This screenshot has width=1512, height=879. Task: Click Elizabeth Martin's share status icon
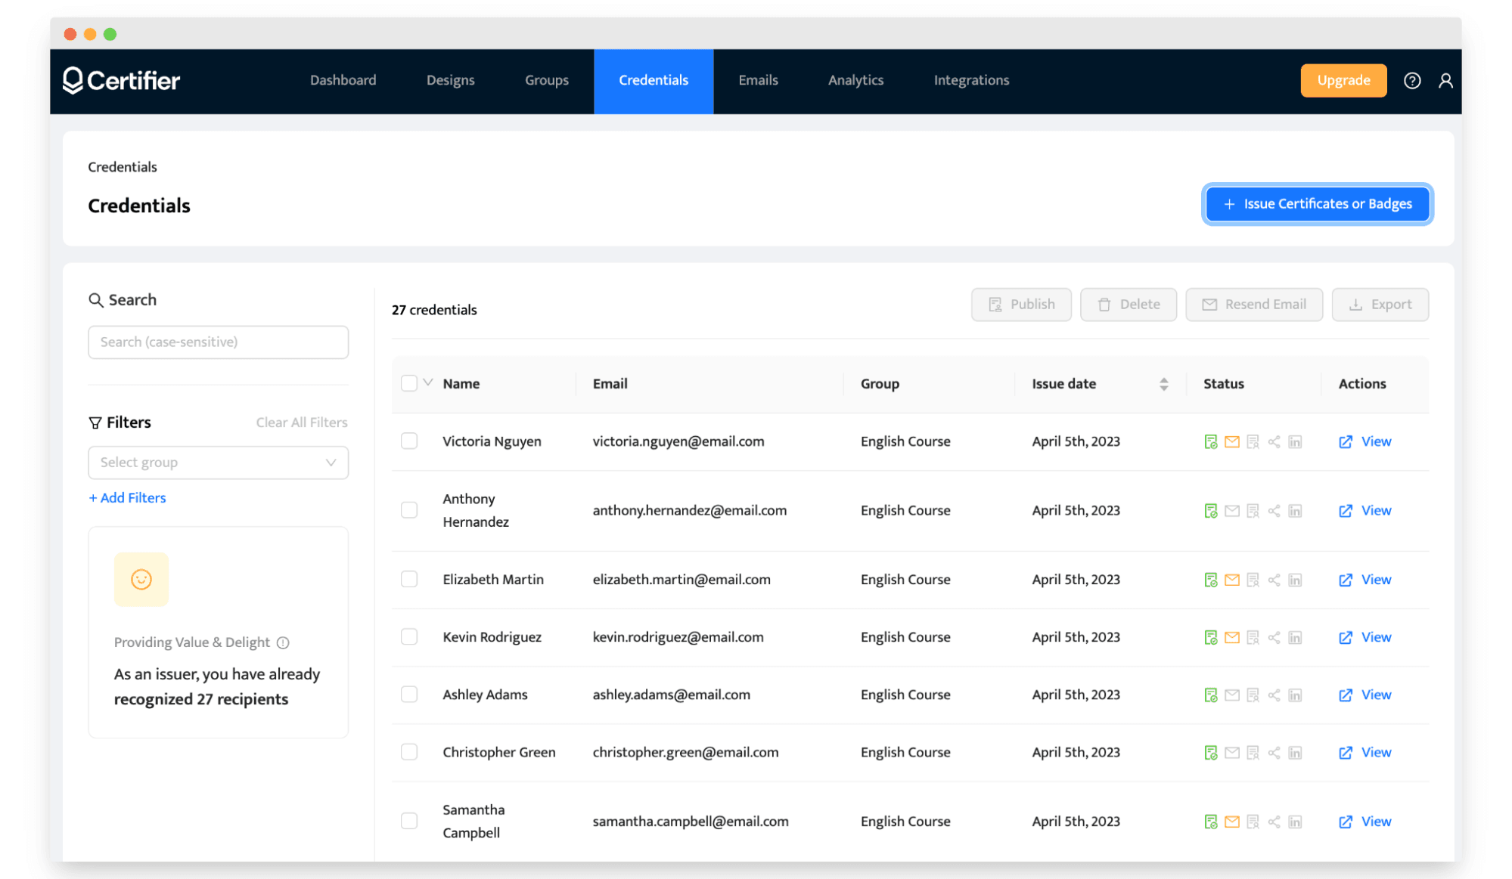coord(1274,580)
